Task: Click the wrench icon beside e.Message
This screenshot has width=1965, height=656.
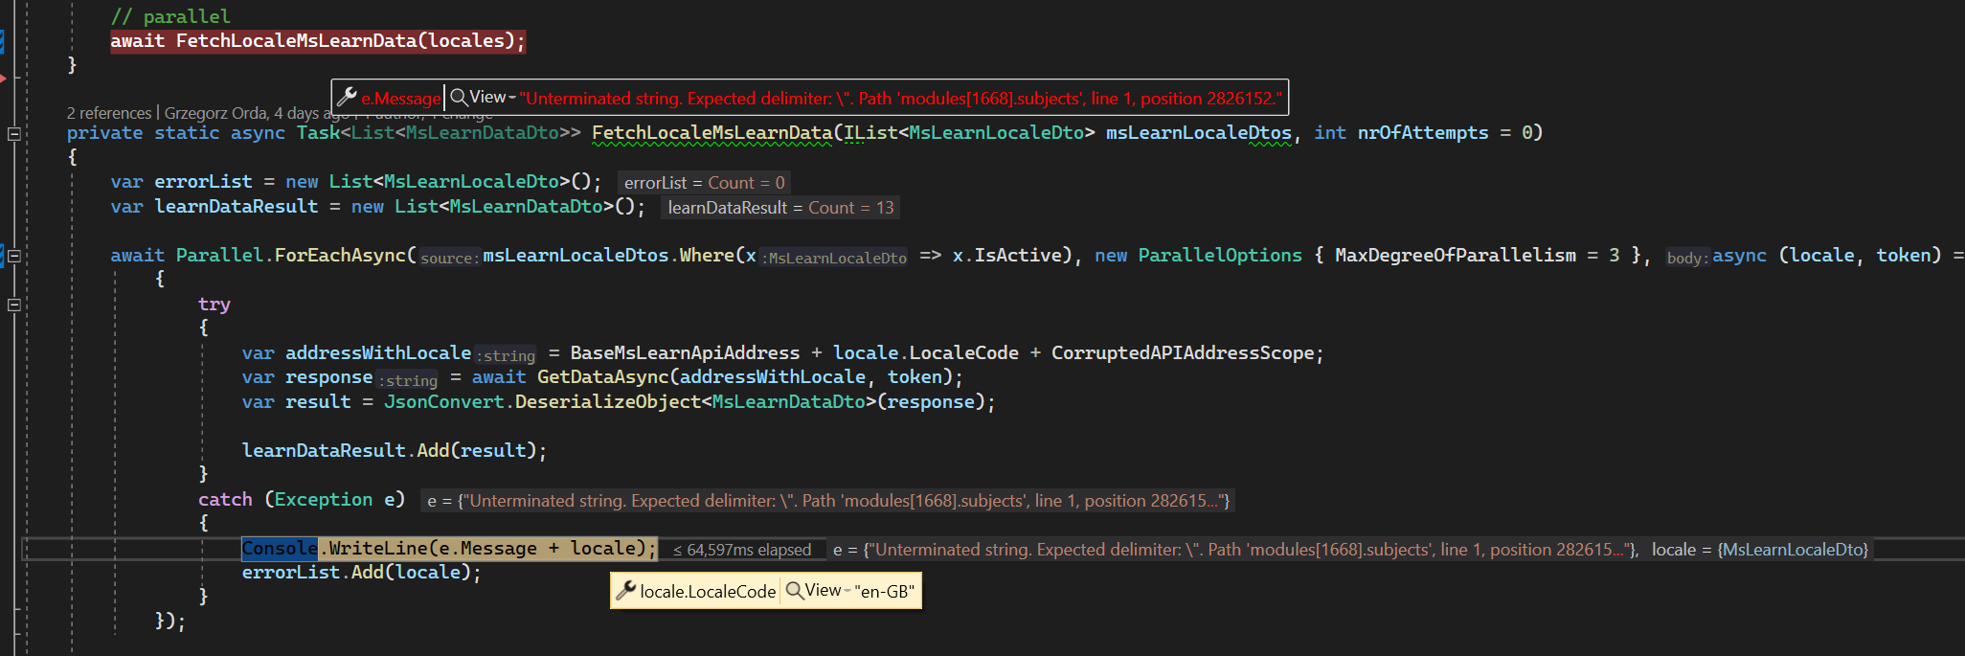Action: pyautogui.click(x=346, y=98)
